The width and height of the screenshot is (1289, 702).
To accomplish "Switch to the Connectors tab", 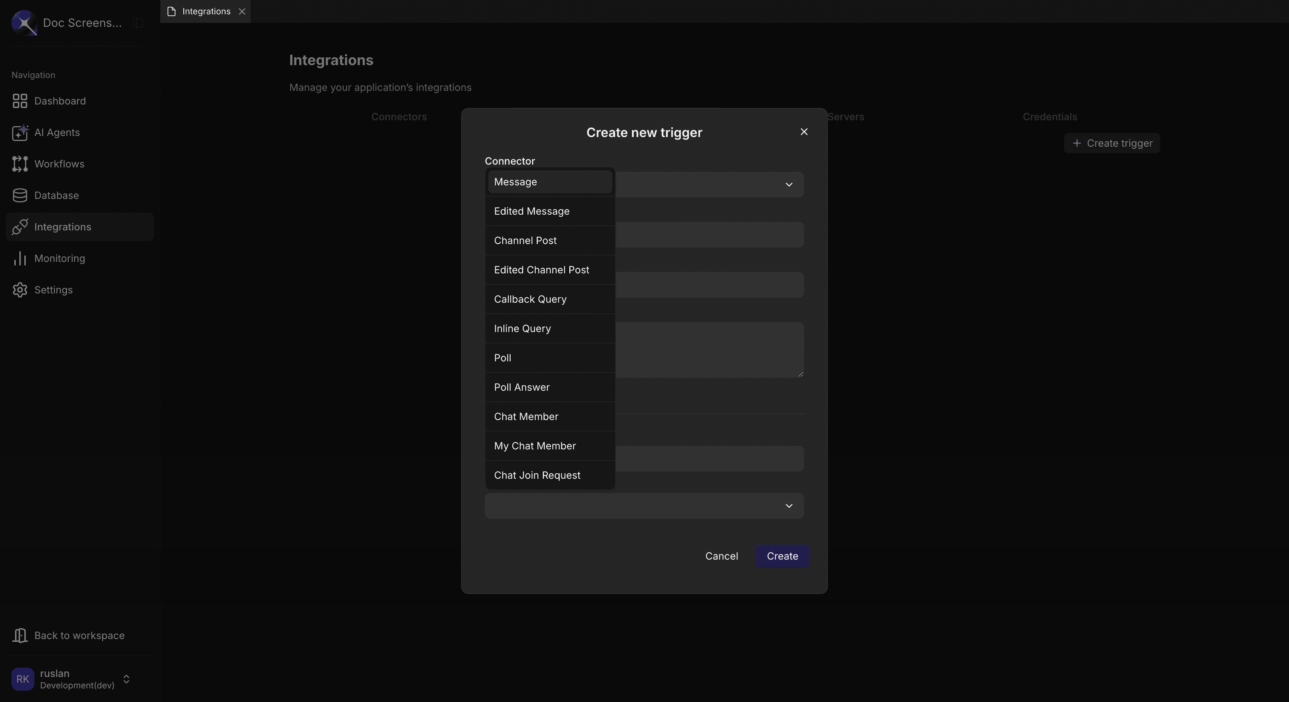I will pyautogui.click(x=399, y=117).
